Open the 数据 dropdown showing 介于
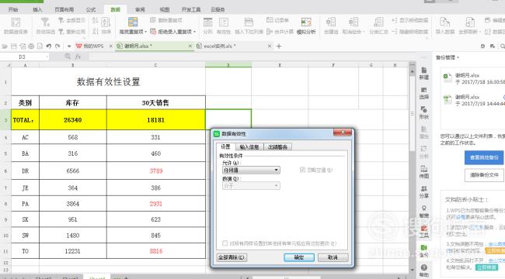Image resolution: width=505 pixels, height=279 pixels. tap(251, 185)
